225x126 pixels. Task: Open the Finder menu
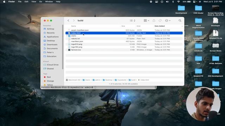(12, 2)
